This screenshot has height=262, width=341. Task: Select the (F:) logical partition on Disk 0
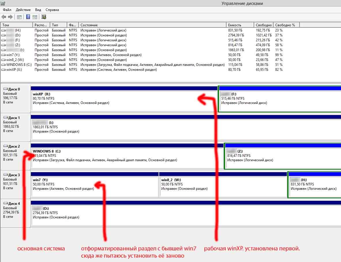280,99
